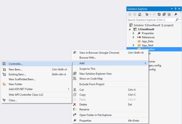Select the Properties tree item

(148, 33)
